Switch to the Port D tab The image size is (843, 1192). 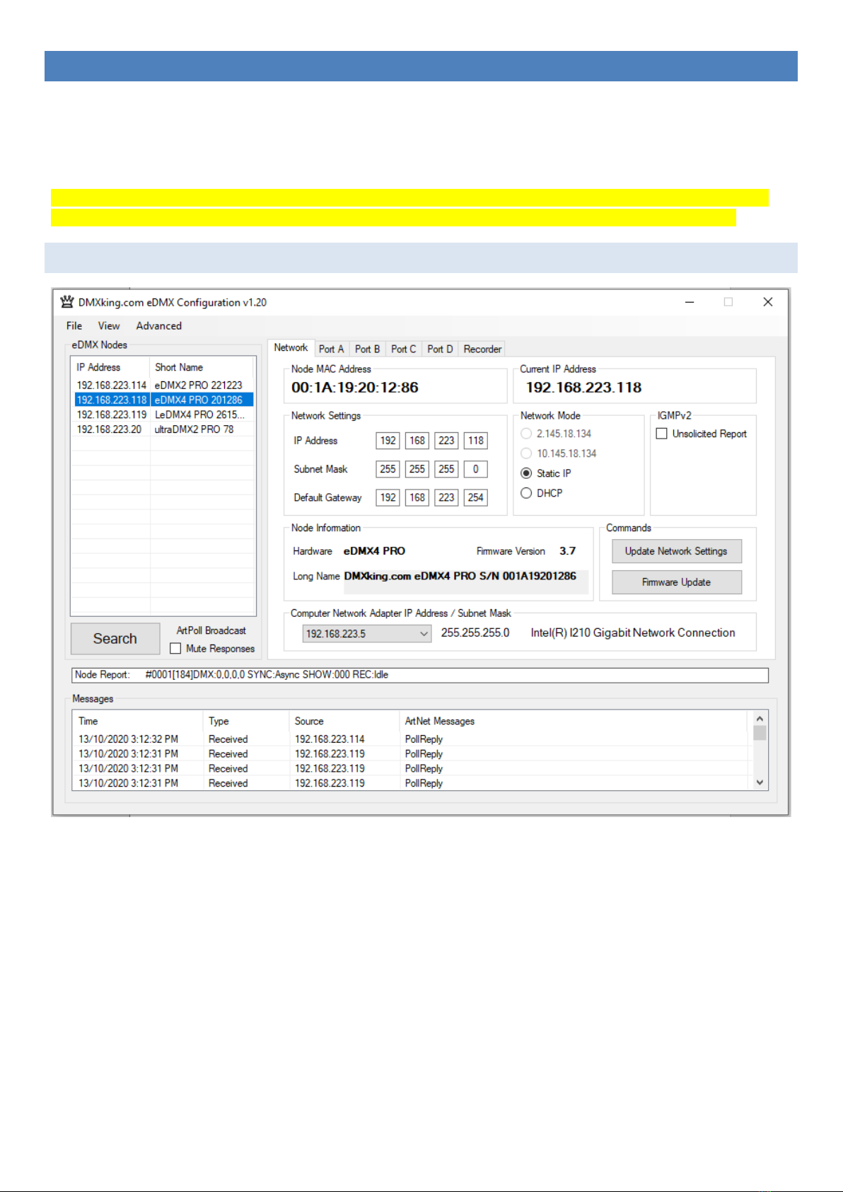441,349
